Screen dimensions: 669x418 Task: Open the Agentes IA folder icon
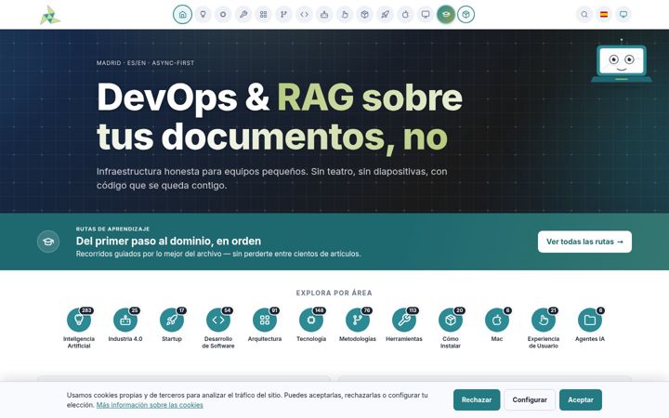tap(590, 320)
